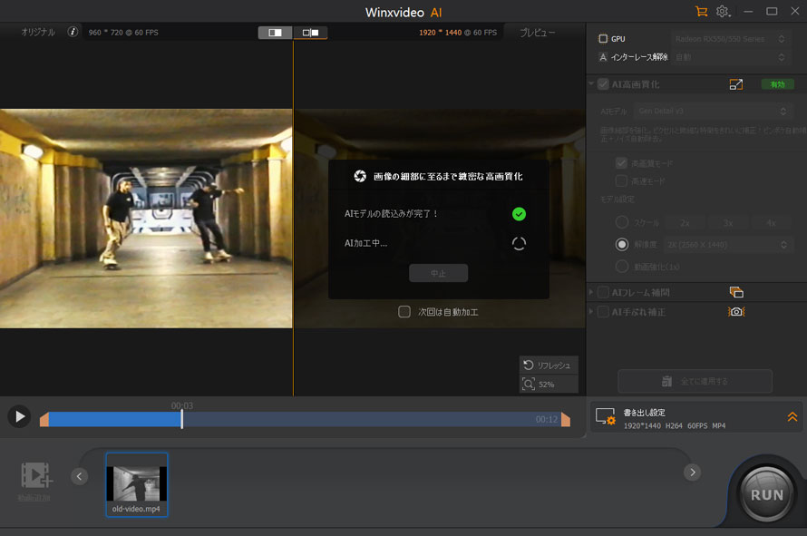Click the AI手ぶれ補正 stabilization camera icon
The width and height of the screenshot is (807, 536).
pos(736,312)
